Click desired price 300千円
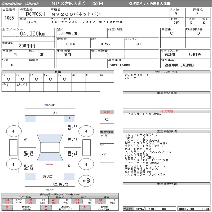The image size is (212, 212). coord(27,46)
